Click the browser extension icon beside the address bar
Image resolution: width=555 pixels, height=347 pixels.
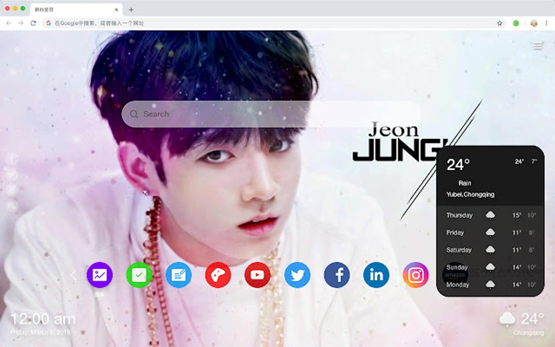(x=516, y=23)
